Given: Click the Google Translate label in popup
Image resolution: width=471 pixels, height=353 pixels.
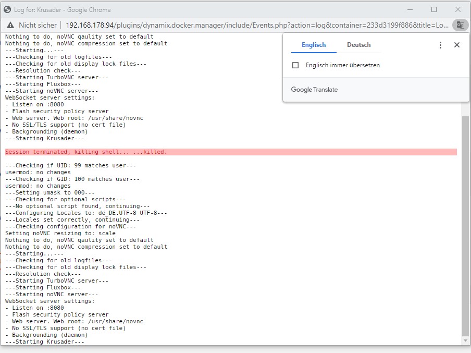Looking at the screenshot, I should click(x=314, y=90).
